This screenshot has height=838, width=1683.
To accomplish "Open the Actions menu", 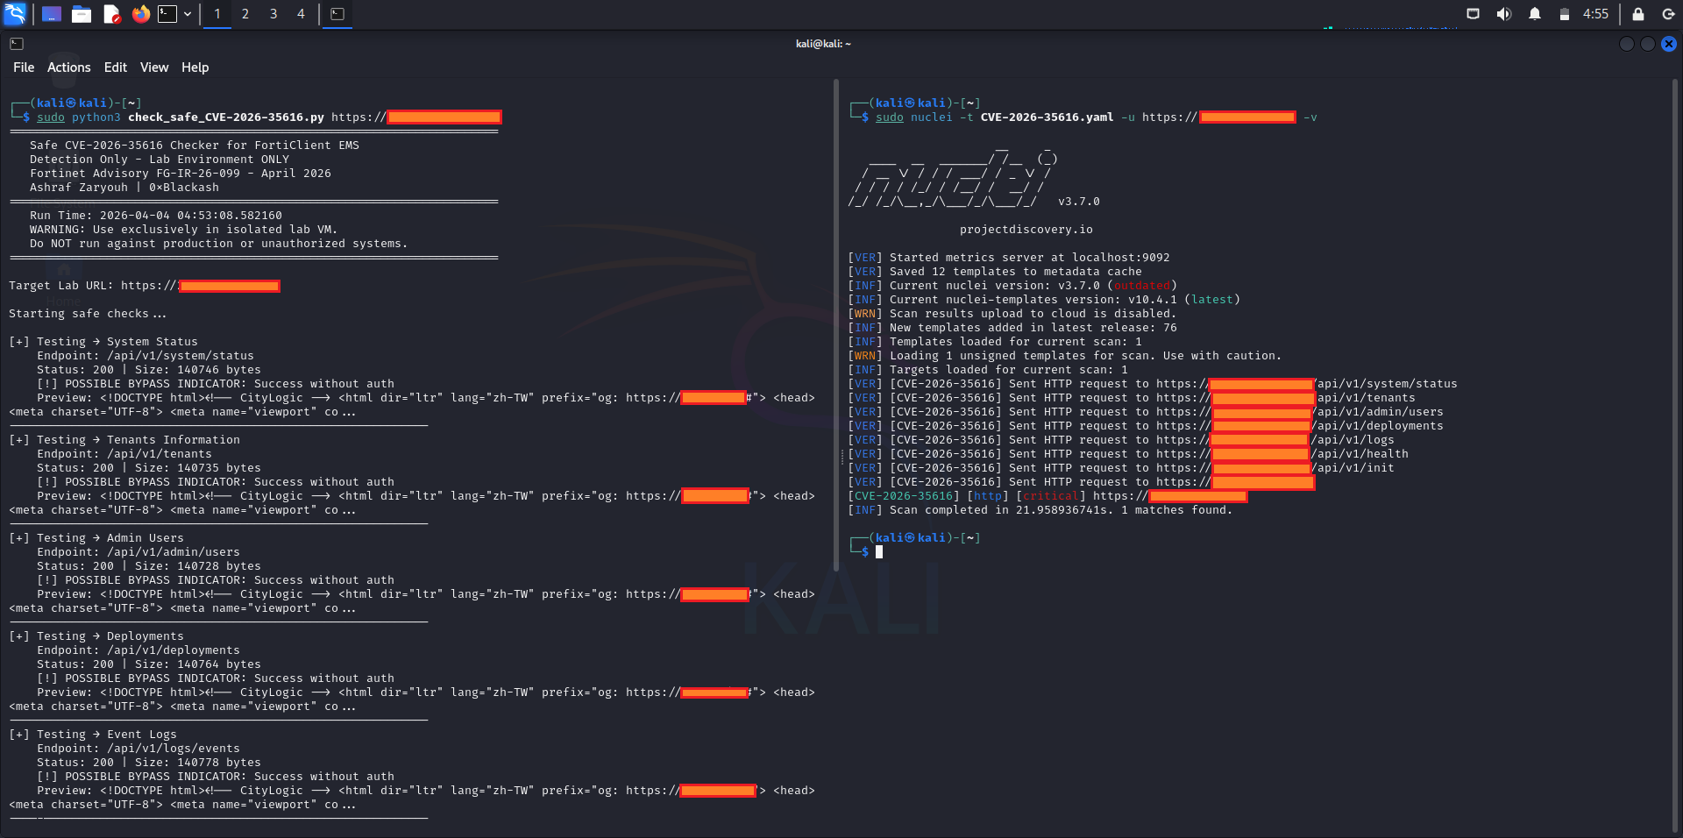I will (x=67, y=67).
